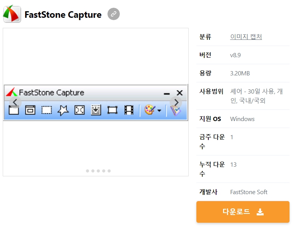Jump to fourth carousel dot
Screen dimensions: 293x227
tap(104, 171)
